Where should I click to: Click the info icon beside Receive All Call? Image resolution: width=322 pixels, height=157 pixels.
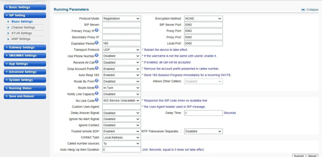(97, 62)
